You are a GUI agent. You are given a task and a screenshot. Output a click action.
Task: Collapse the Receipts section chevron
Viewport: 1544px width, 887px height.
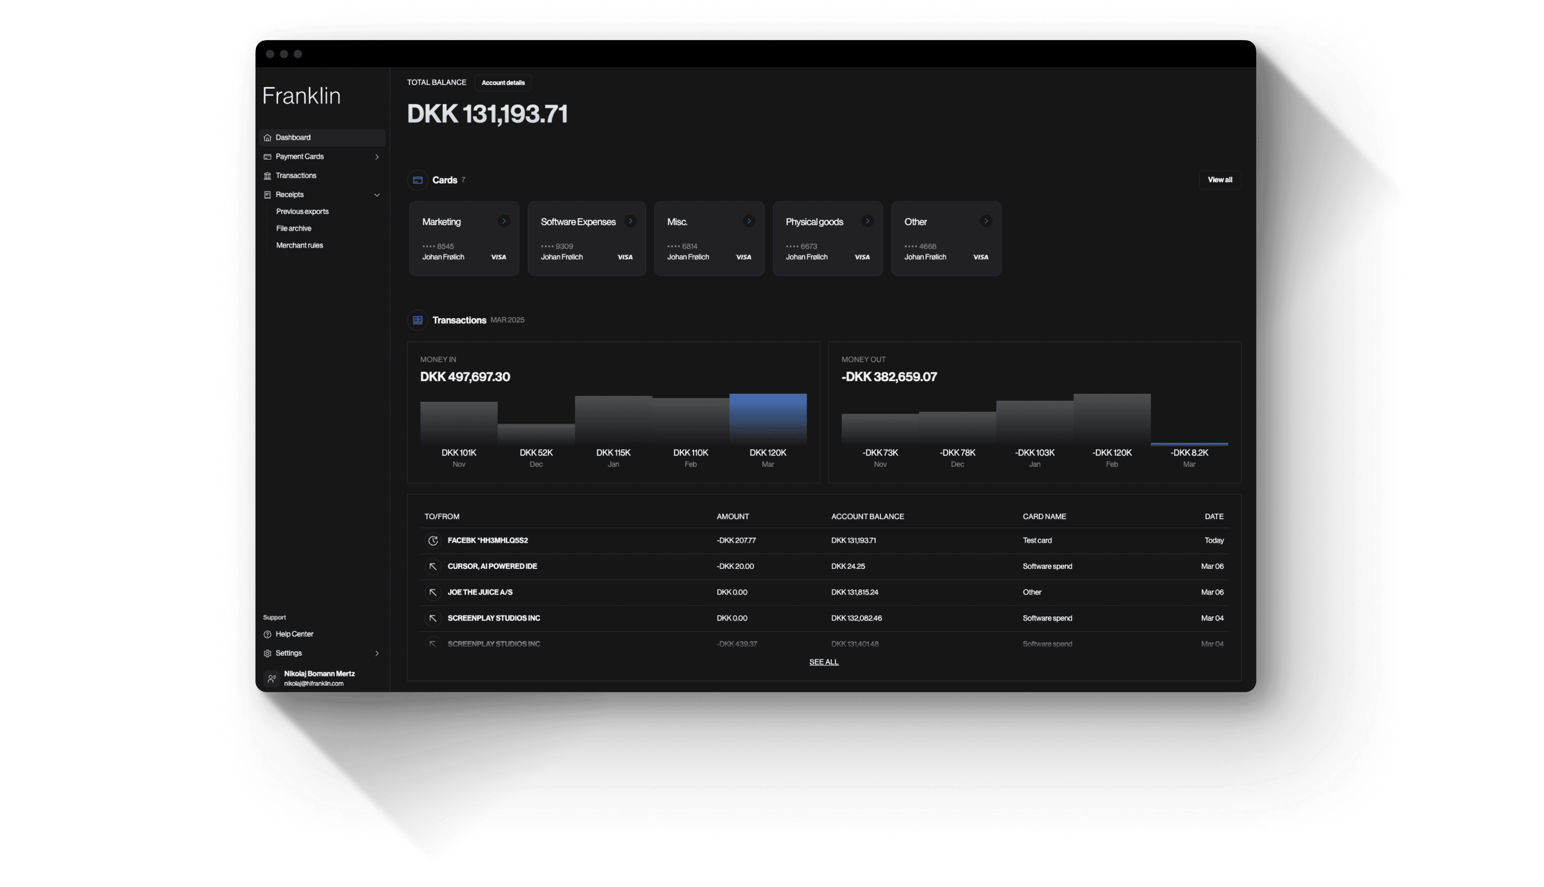point(377,195)
